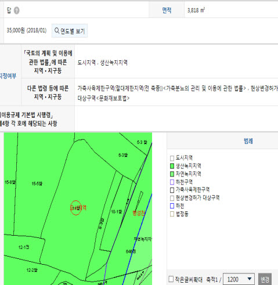This screenshot has height=285, width=278.
Task: Click the 가축사육제한구역 black legend box
Action: [172, 190]
